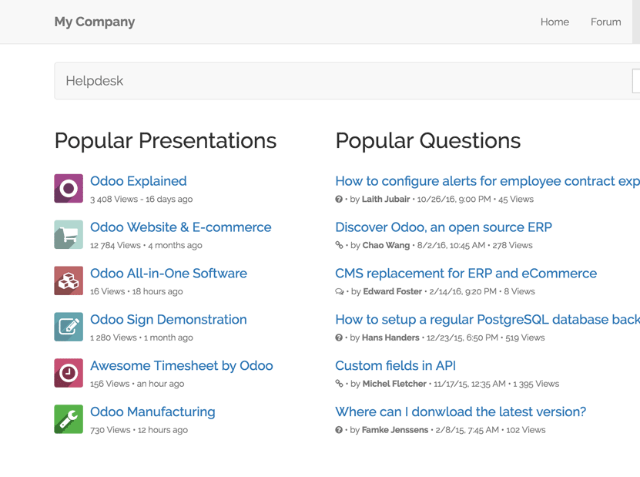Open the Odoo Manufacturing presentation link
Image resolution: width=640 pixels, height=477 pixels.
pos(152,411)
